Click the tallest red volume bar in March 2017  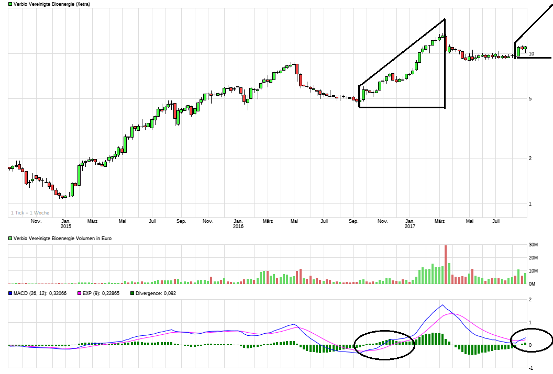coord(446,265)
